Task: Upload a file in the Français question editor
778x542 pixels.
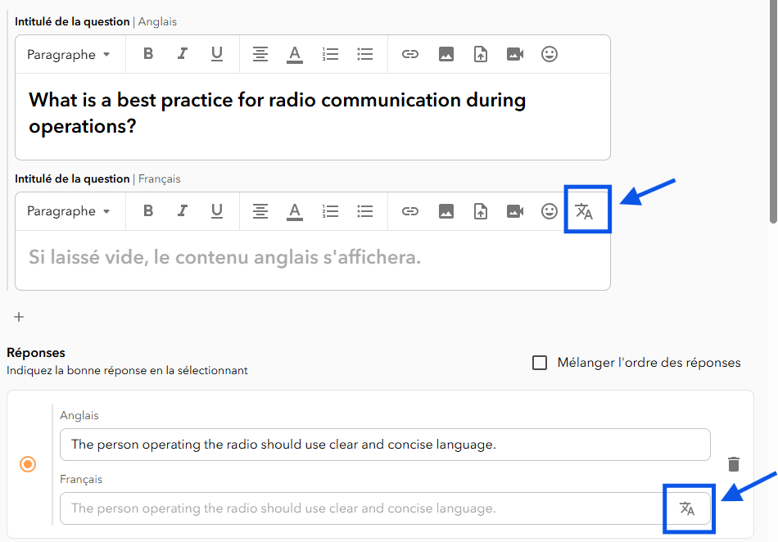Action: point(480,210)
